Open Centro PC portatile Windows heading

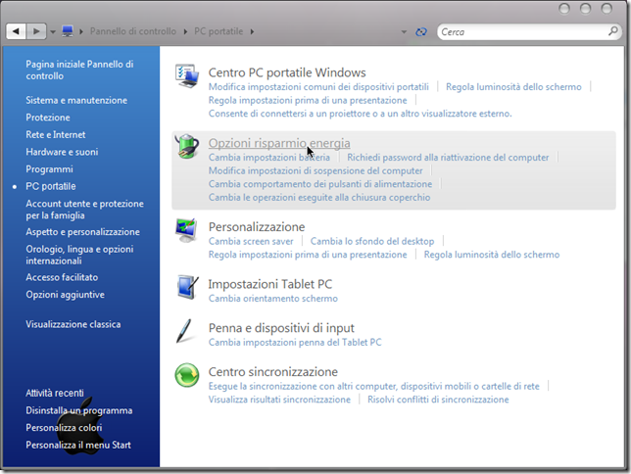pyautogui.click(x=287, y=72)
